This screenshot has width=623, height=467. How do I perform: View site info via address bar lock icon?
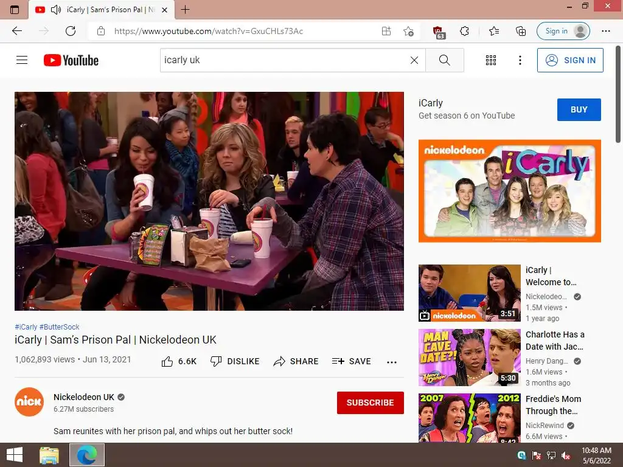pos(101,31)
